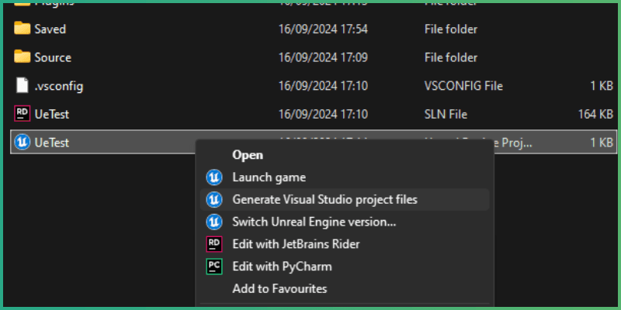Open the Saved folder icon
This screenshot has height=310, width=621.
click(x=23, y=29)
